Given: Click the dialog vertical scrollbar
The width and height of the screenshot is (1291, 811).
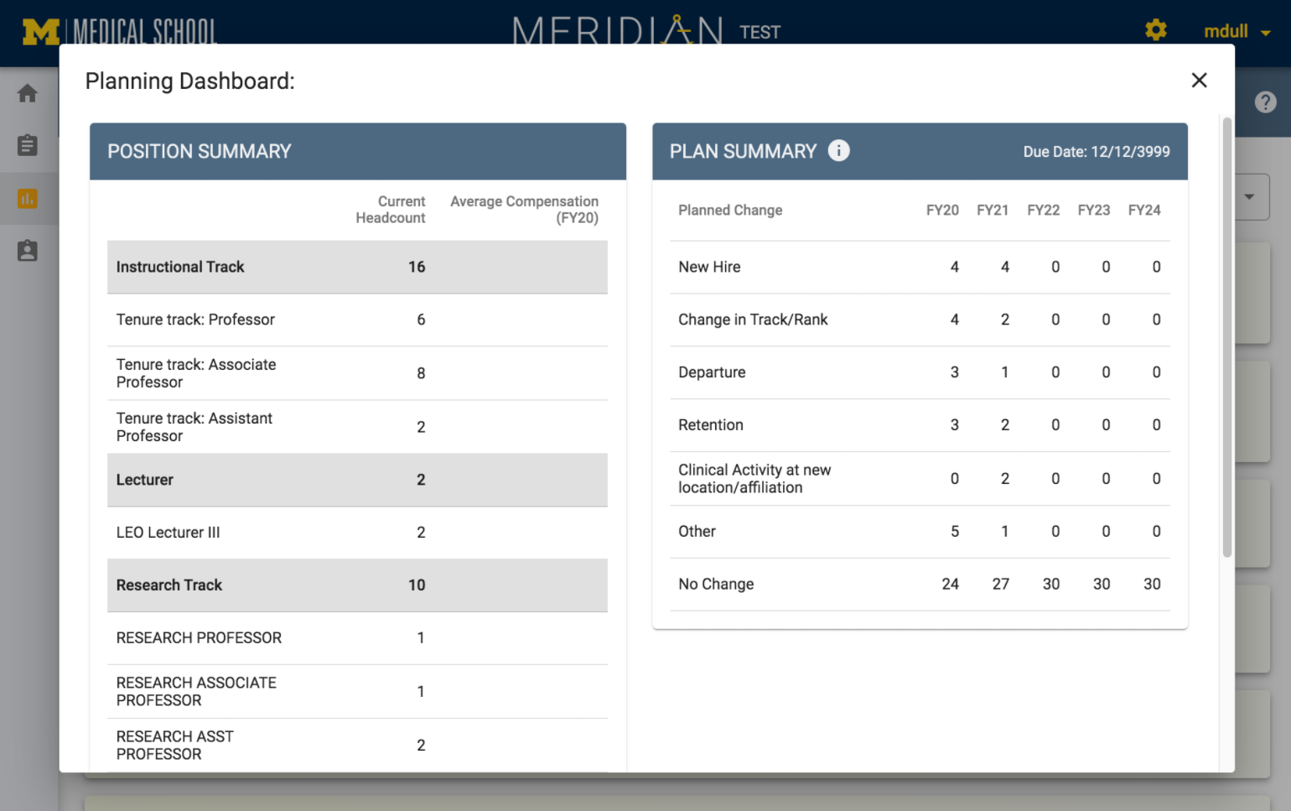Looking at the screenshot, I should (1227, 337).
